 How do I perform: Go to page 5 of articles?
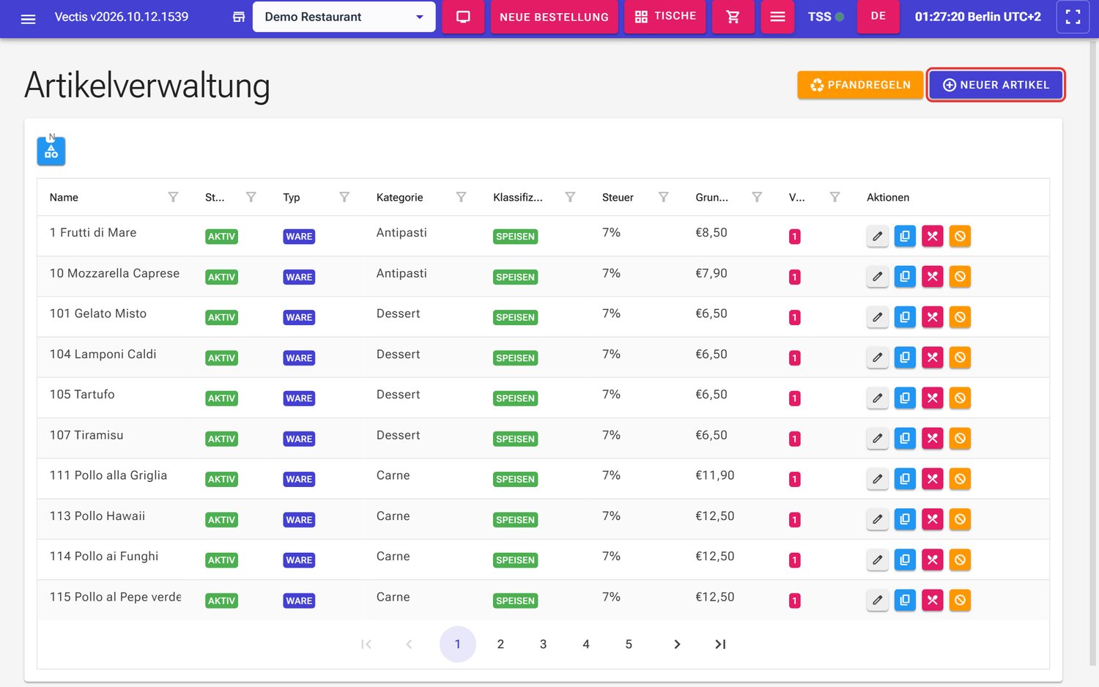pos(629,645)
